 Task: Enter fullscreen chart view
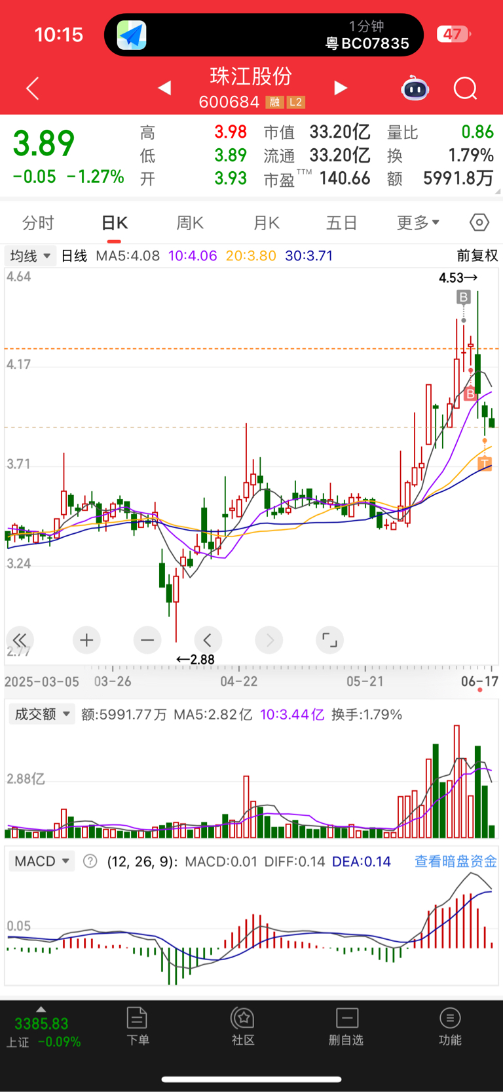(x=330, y=640)
